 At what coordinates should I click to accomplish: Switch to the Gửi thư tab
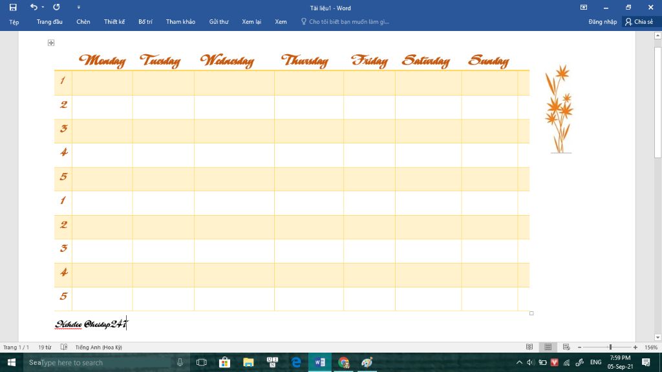(219, 22)
